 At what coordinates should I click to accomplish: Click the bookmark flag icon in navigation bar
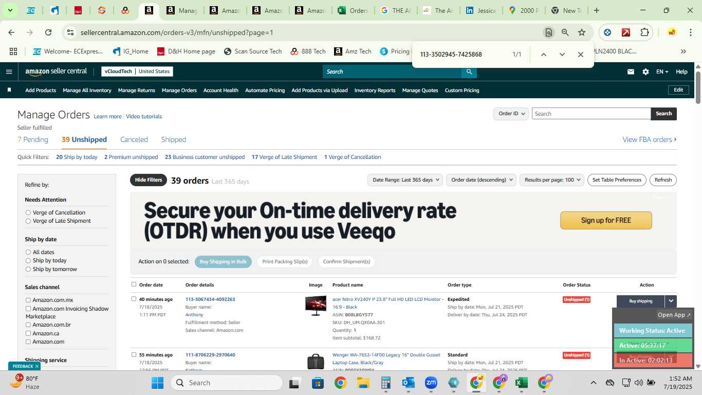[x=9, y=90]
